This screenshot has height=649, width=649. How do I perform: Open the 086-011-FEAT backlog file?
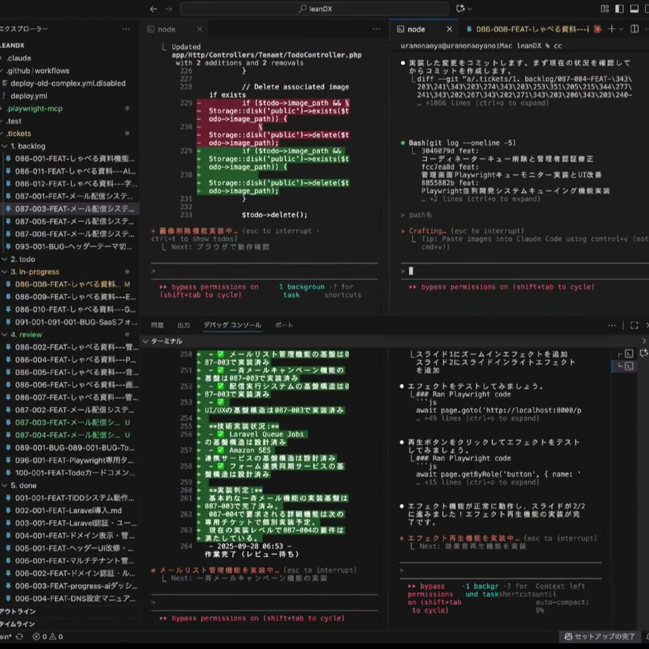pos(75,171)
